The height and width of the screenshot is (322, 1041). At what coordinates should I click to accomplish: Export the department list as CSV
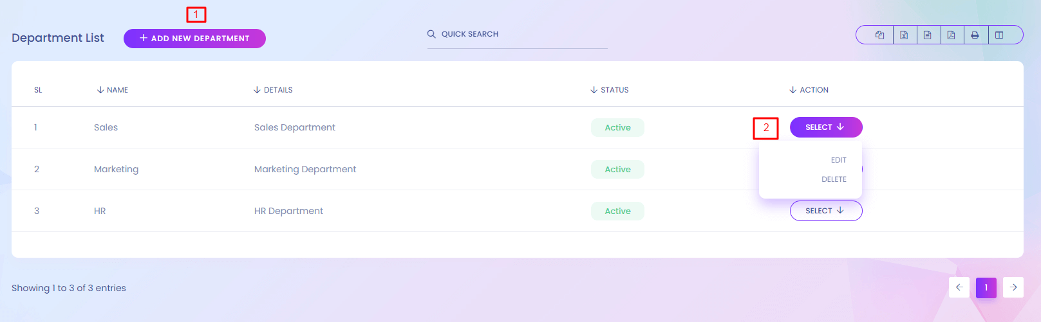[x=928, y=35]
